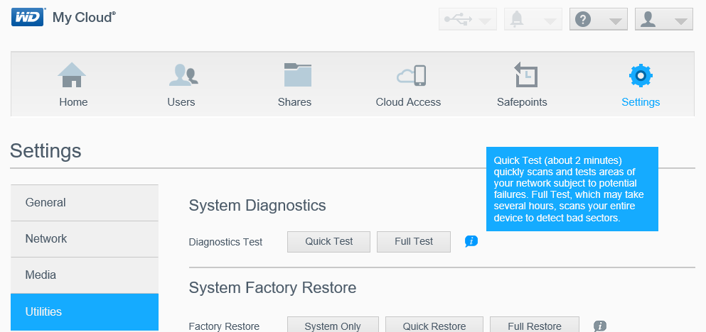
Task: Open the Safepoints icon
Action: click(523, 75)
